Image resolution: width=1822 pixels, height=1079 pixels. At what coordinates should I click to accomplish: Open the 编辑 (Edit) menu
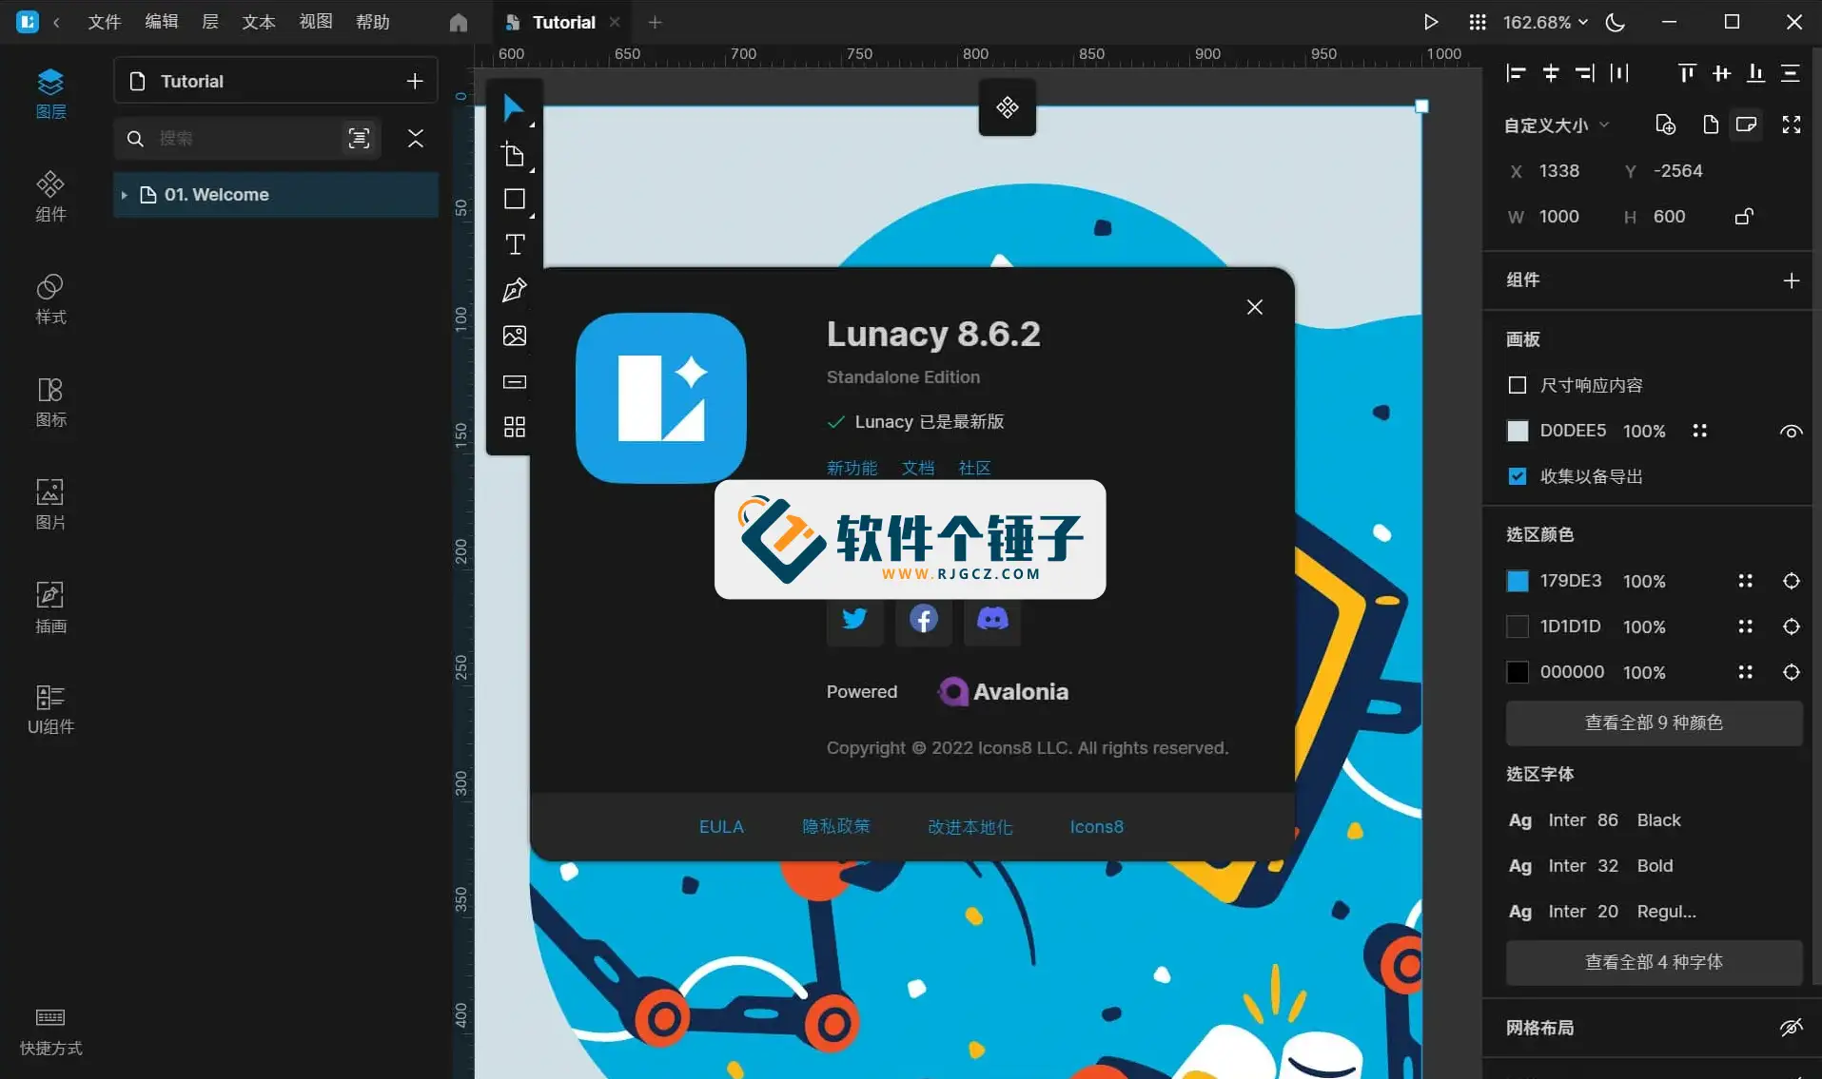162,22
